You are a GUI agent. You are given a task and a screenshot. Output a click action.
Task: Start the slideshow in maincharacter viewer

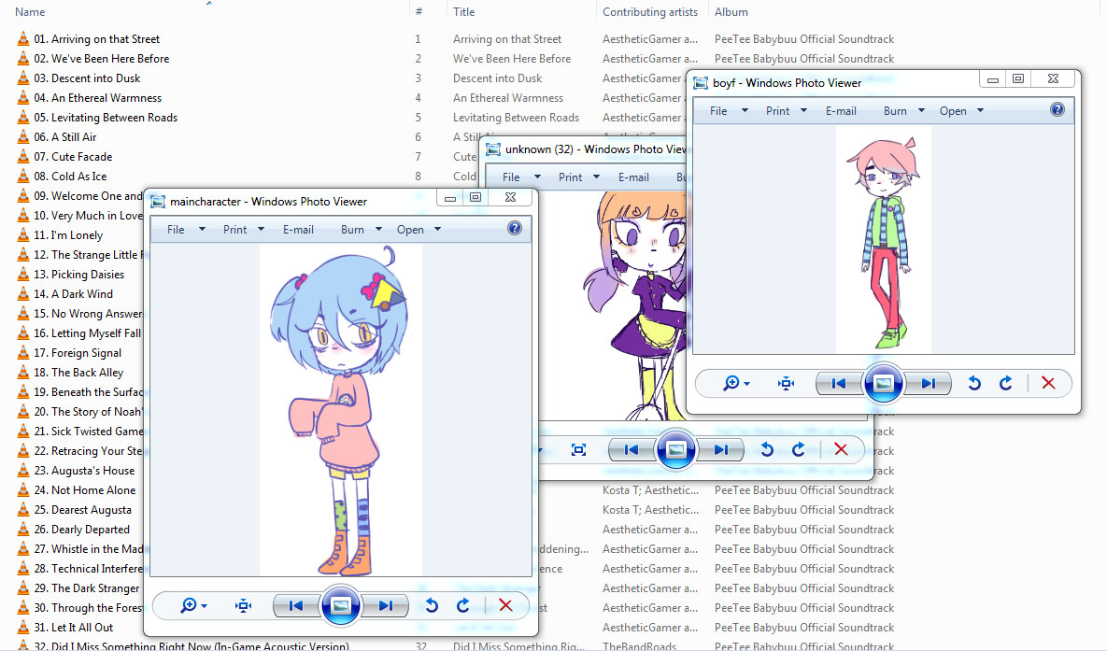click(340, 606)
